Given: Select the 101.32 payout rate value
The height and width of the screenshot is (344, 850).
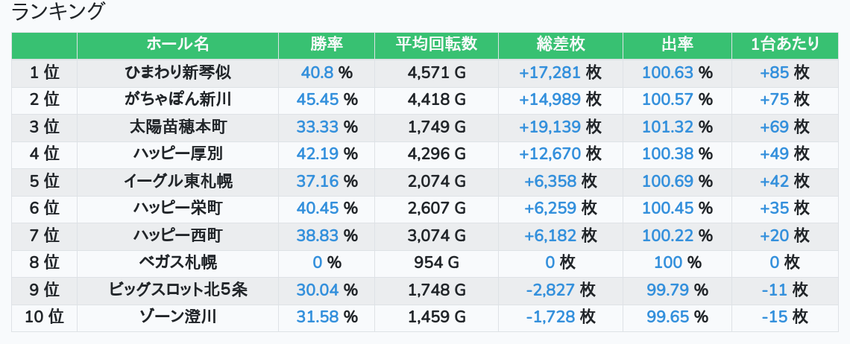Looking at the screenshot, I should click(667, 127).
